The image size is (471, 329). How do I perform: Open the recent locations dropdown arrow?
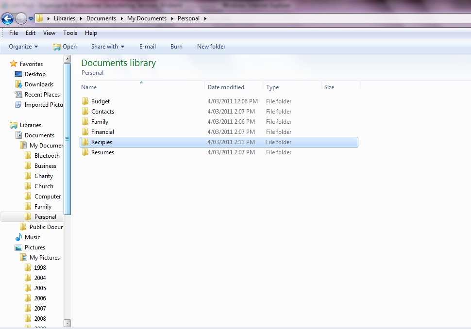pyautogui.click(x=31, y=19)
